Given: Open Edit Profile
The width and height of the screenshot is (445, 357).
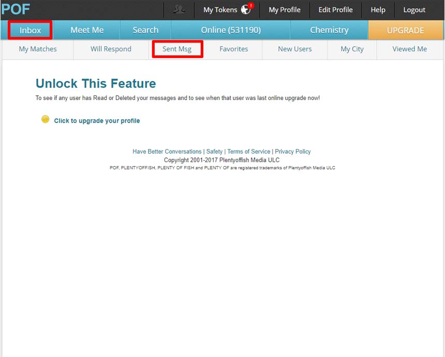Looking at the screenshot, I should [x=335, y=10].
